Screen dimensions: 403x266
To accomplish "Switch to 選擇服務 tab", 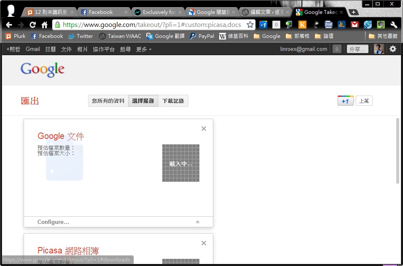I will pyautogui.click(x=143, y=101).
